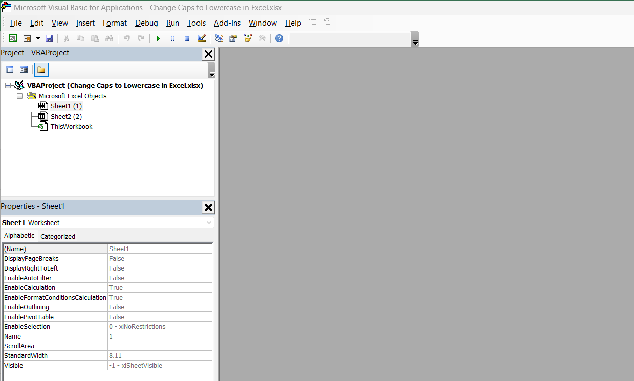Switch to the Alphabetic tab
Viewport: 634px width, 381px height.
[19, 236]
